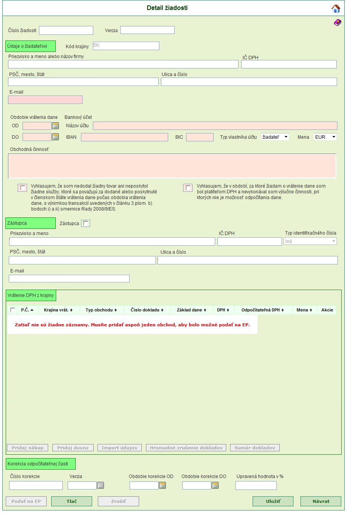This screenshot has width=347, height=517.
Task: Click the Kód krajiny field
Action: 126,46
